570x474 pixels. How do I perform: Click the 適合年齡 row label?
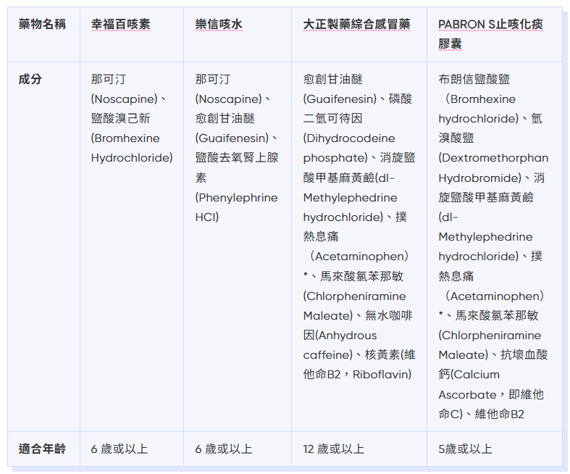pos(42,449)
